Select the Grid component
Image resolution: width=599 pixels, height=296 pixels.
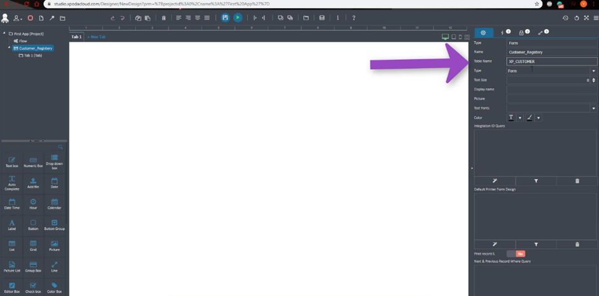click(x=33, y=246)
